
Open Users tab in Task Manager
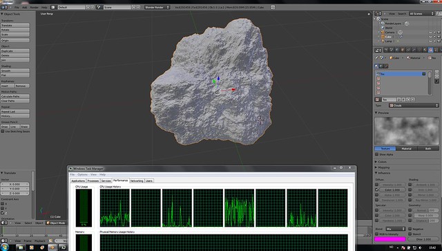149,180
